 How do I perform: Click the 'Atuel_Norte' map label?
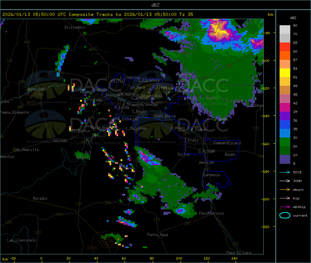[x=164, y=116]
